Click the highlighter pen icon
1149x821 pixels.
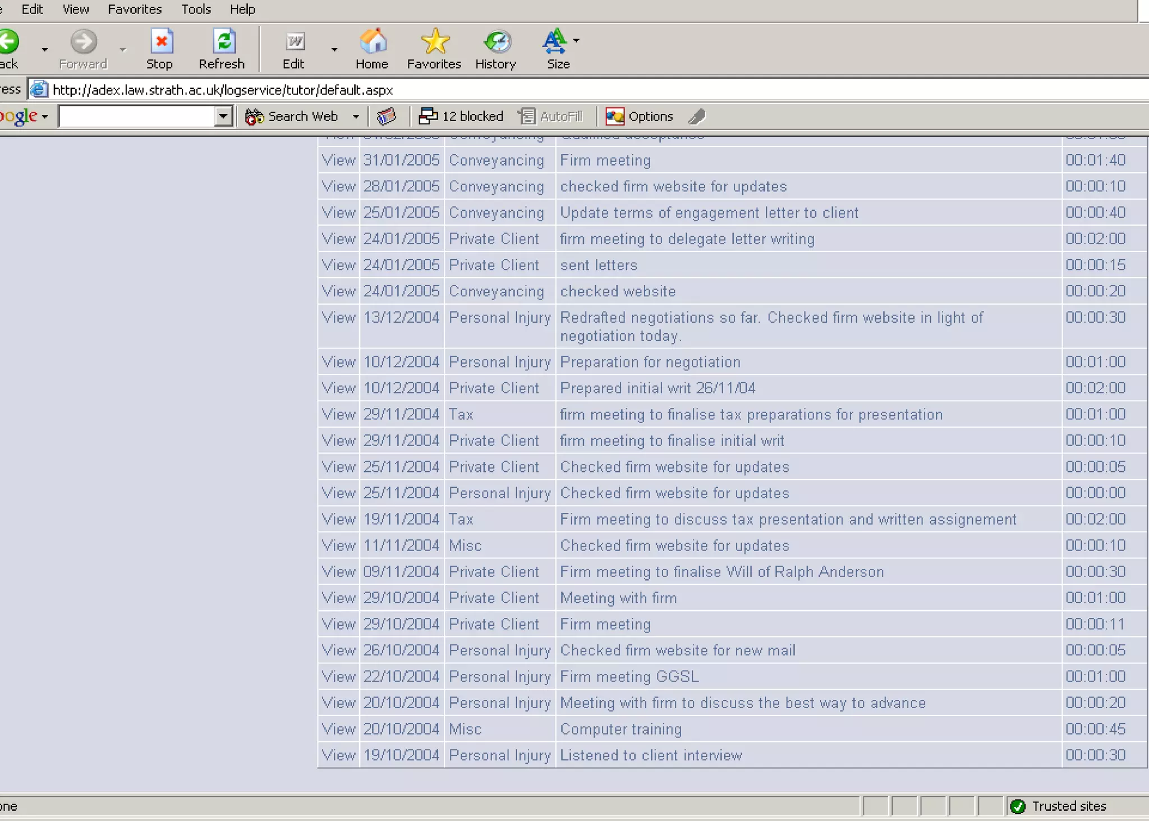[x=697, y=116]
